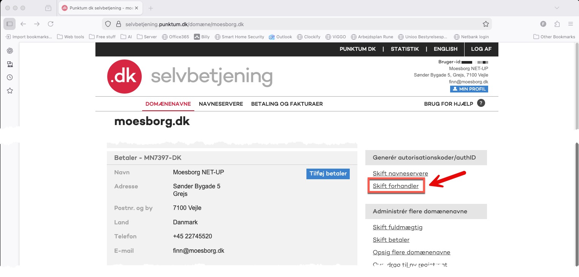Bookmark this page with the star
This screenshot has width=579, height=277.
[x=485, y=24]
